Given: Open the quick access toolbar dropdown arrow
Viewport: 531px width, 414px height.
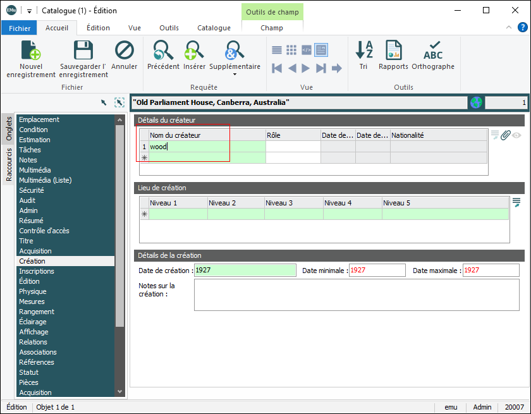Looking at the screenshot, I should (x=30, y=11).
